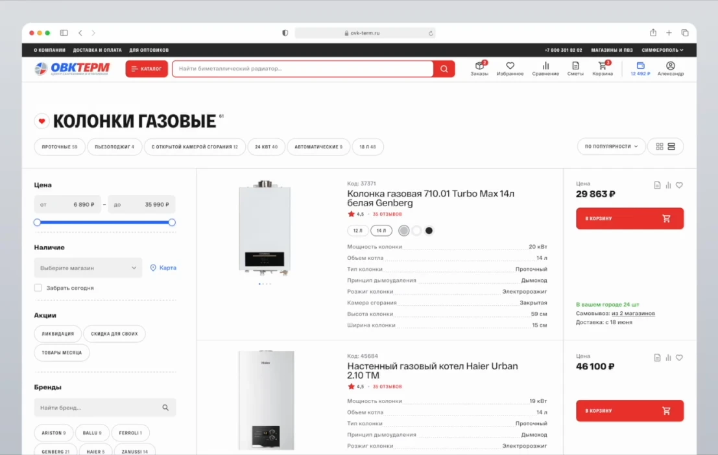Open the Сметы estimates document icon
Image resolution: width=718 pixels, height=455 pixels.
tap(575, 68)
